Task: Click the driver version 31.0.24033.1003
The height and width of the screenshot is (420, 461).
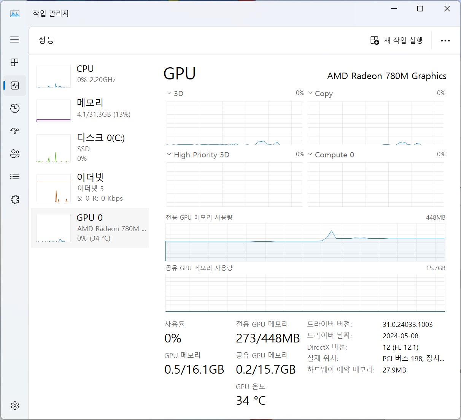Action: (408, 325)
